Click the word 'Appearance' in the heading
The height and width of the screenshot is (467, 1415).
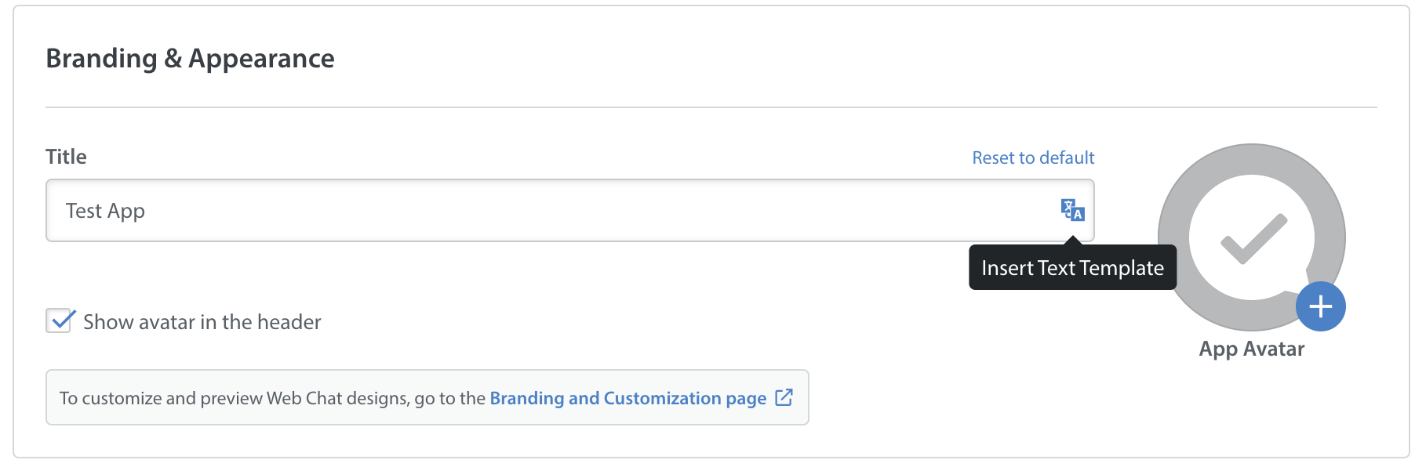point(262,59)
